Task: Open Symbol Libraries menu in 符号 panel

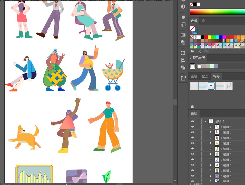Action: (x=193, y=107)
